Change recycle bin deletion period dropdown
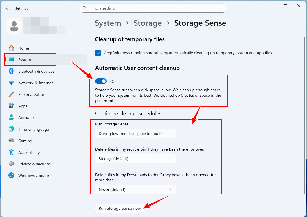The width and height of the screenshot is (307, 217). point(135,159)
